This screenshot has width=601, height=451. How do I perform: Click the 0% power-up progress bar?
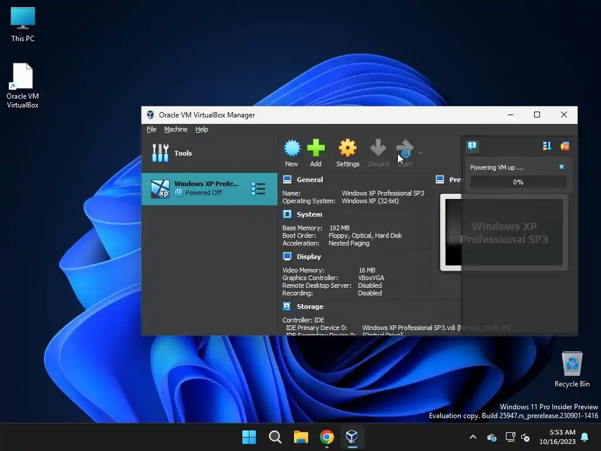pyautogui.click(x=518, y=182)
